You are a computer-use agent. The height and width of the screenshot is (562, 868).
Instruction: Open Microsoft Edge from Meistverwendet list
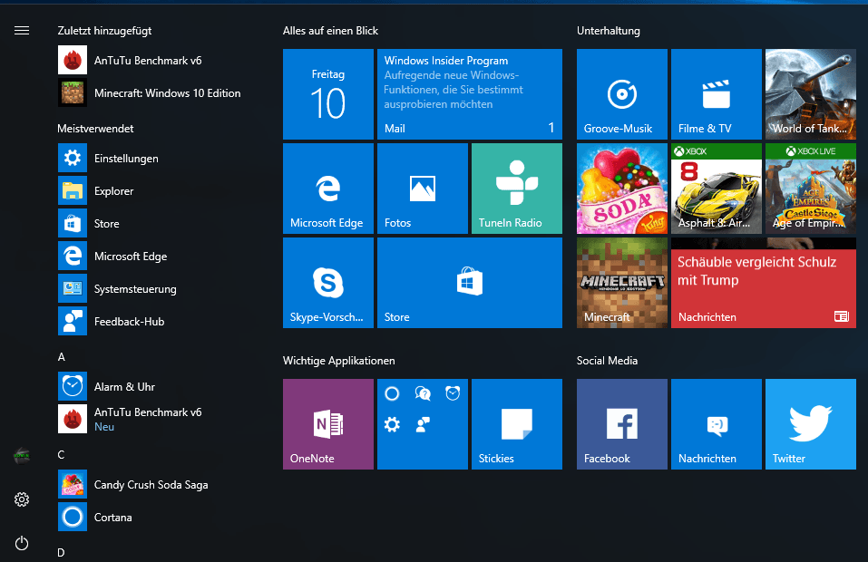click(x=150, y=257)
